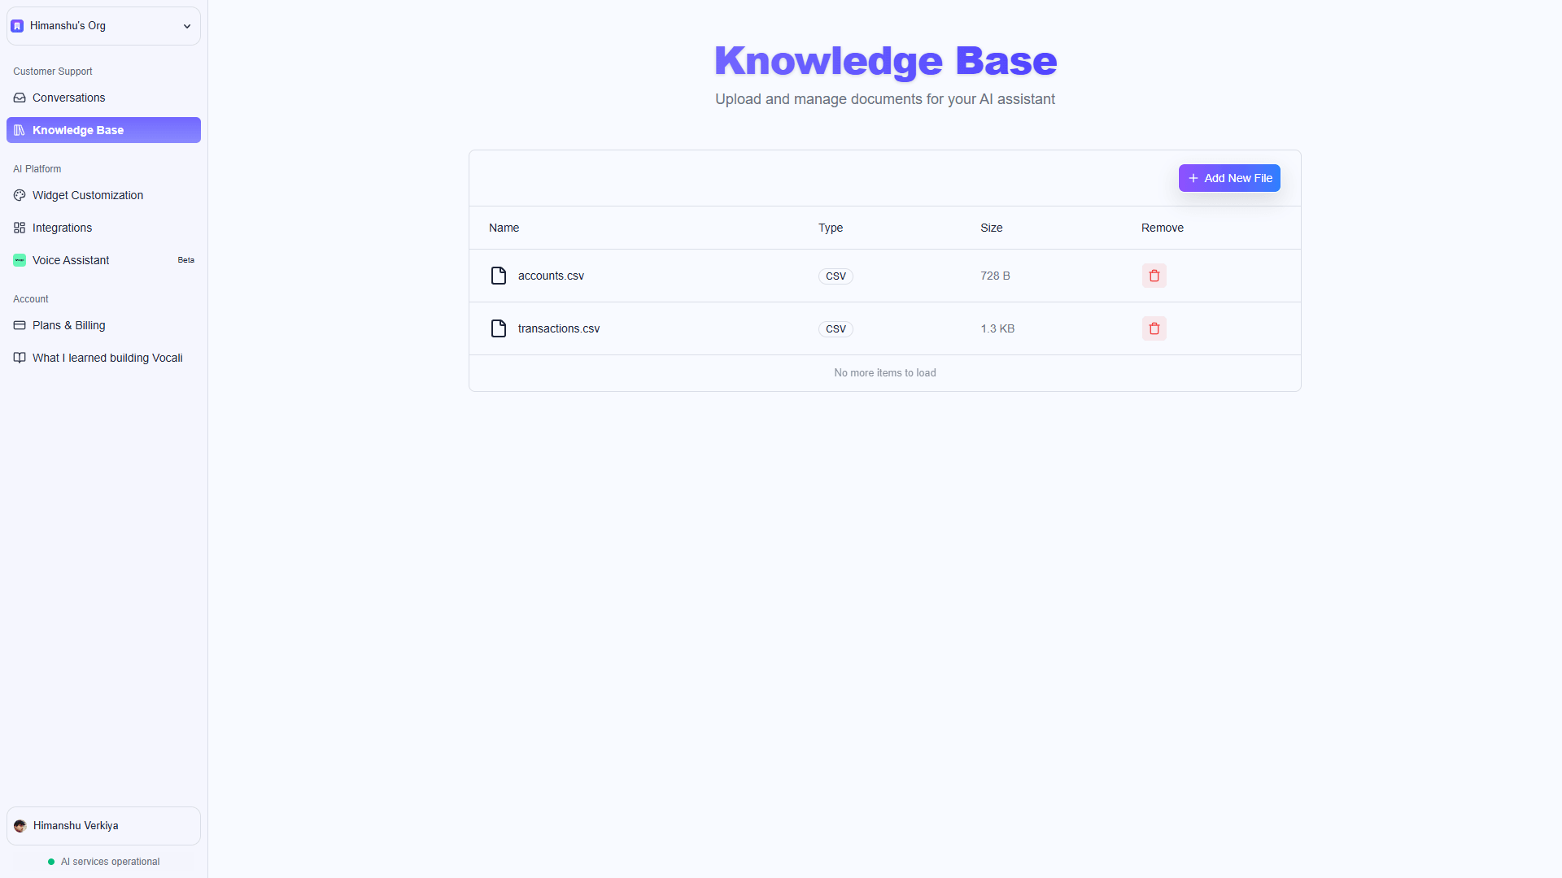1562x878 pixels.
Task: Delete the accounts.csv file with trash icon
Action: (x=1154, y=276)
